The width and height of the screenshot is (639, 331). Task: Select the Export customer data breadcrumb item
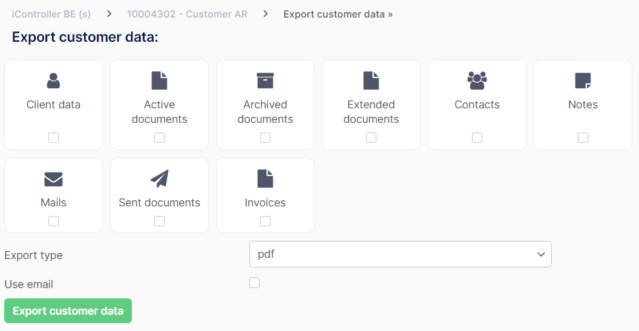point(338,15)
